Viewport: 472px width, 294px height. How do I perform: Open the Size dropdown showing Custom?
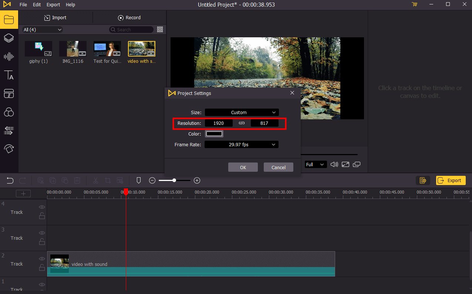[x=242, y=112]
